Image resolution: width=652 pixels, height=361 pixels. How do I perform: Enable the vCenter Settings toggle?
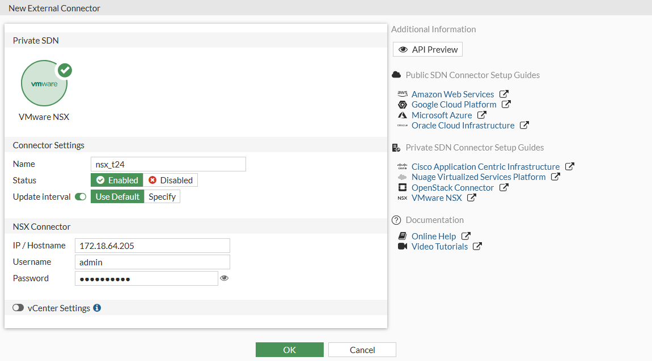pos(18,308)
